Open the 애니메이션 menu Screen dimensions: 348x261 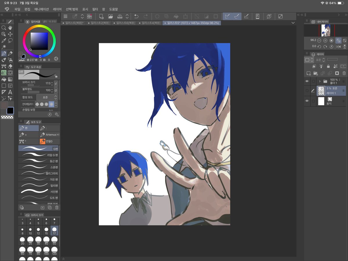click(x=41, y=9)
